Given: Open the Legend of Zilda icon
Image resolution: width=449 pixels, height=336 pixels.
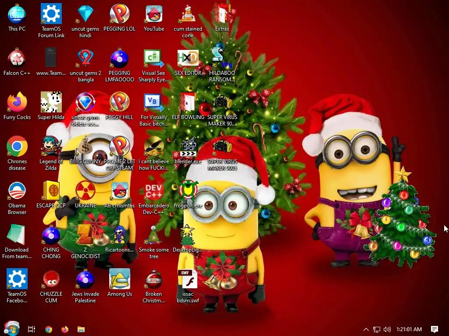Looking at the screenshot, I should click(51, 153).
